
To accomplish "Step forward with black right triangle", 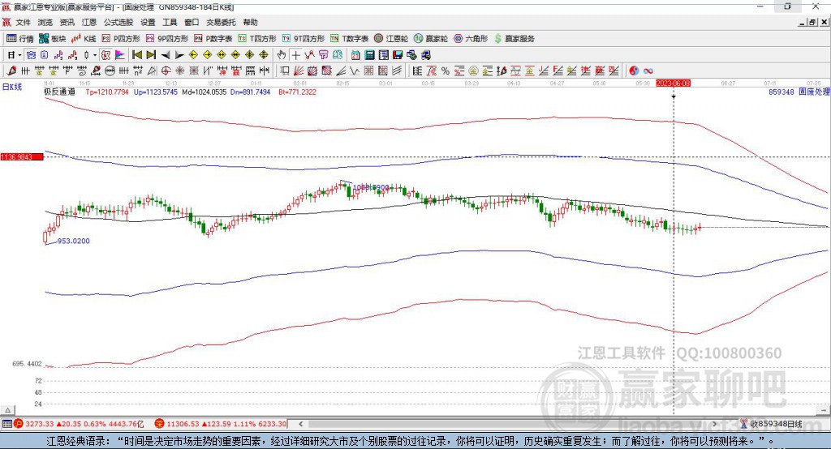I will (179, 55).
